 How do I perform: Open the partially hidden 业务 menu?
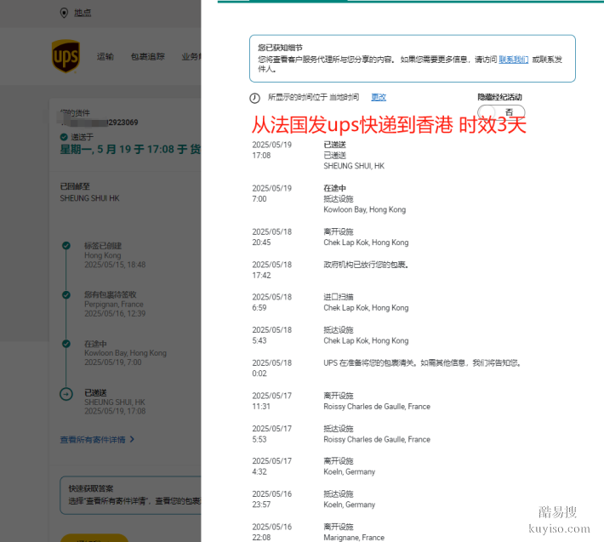[191, 57]
